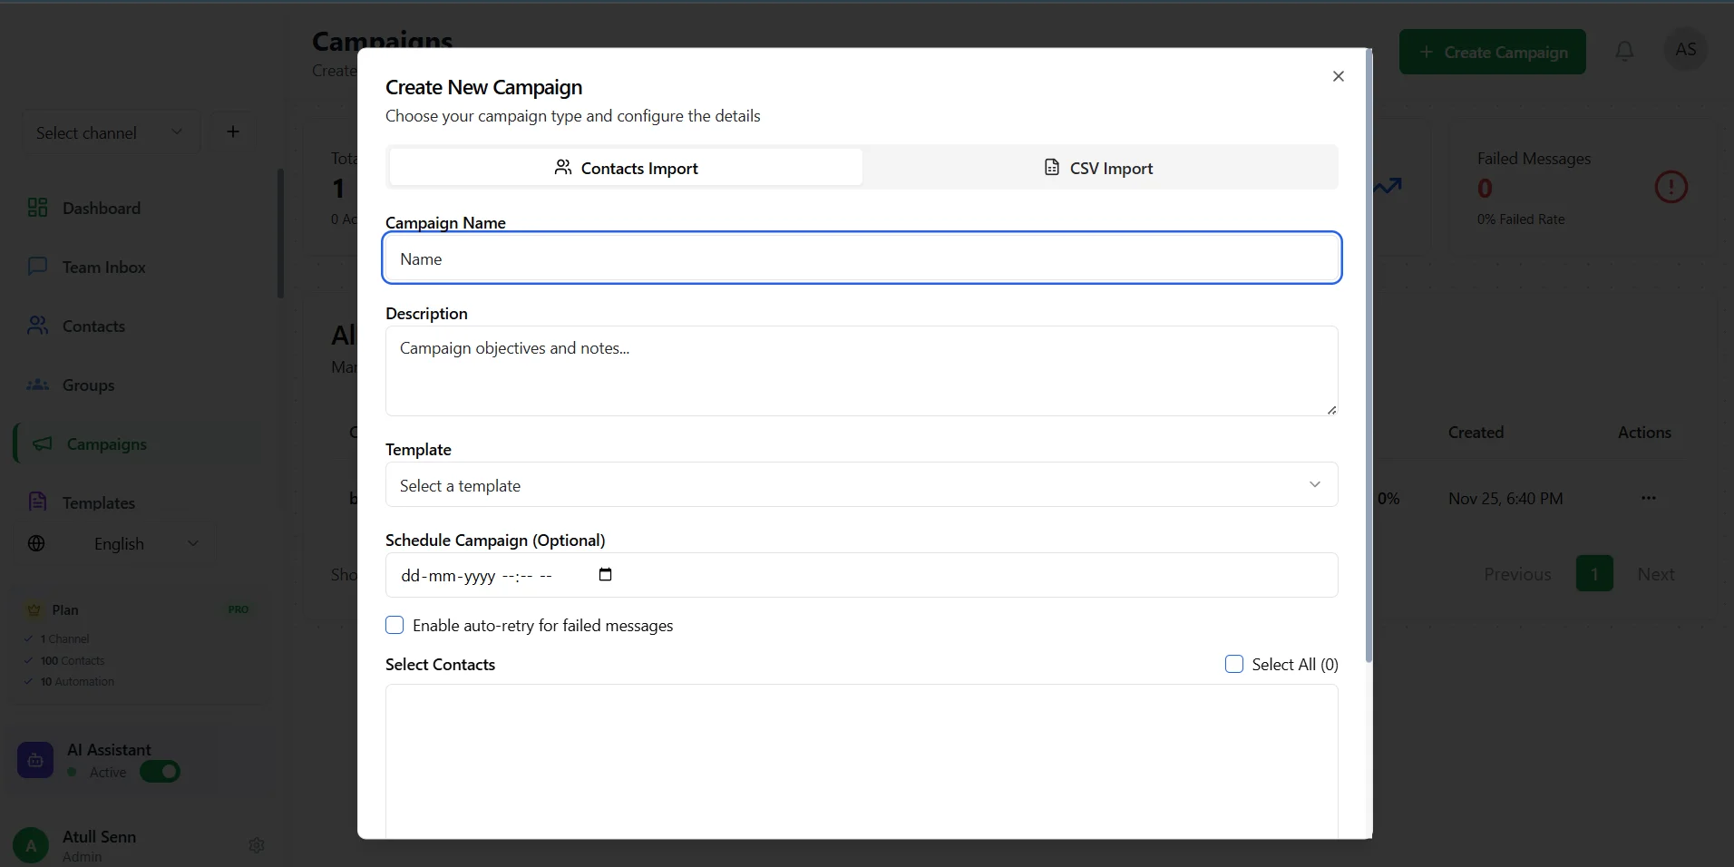Select Campaigns in the sidebar
This screenshot has height=867, width=1734.
click(x=106, y=443)
